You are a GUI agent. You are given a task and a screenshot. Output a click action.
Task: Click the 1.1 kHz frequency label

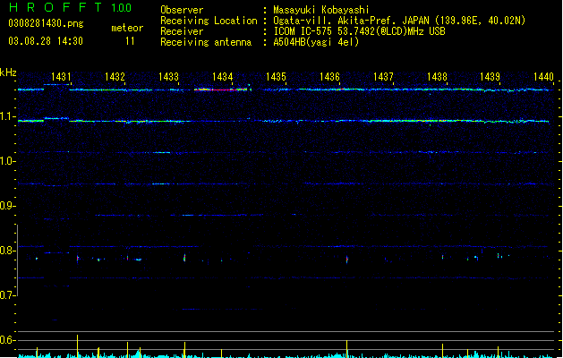(x=8, y=116)
